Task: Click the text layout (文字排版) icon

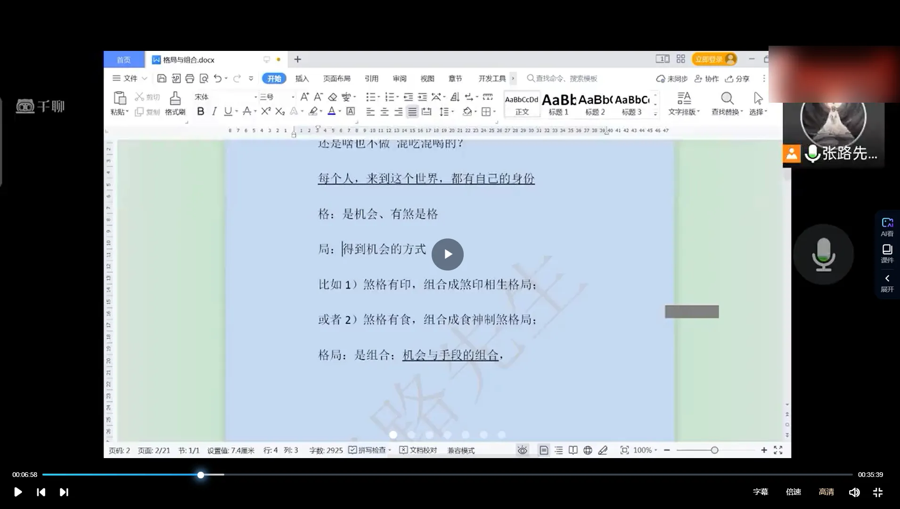Action: pyautogui.click(x=684, y=98)
